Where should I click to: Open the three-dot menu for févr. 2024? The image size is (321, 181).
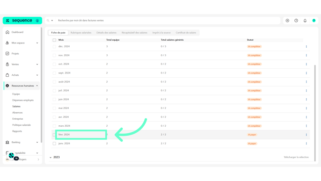[x=306, y=135]
